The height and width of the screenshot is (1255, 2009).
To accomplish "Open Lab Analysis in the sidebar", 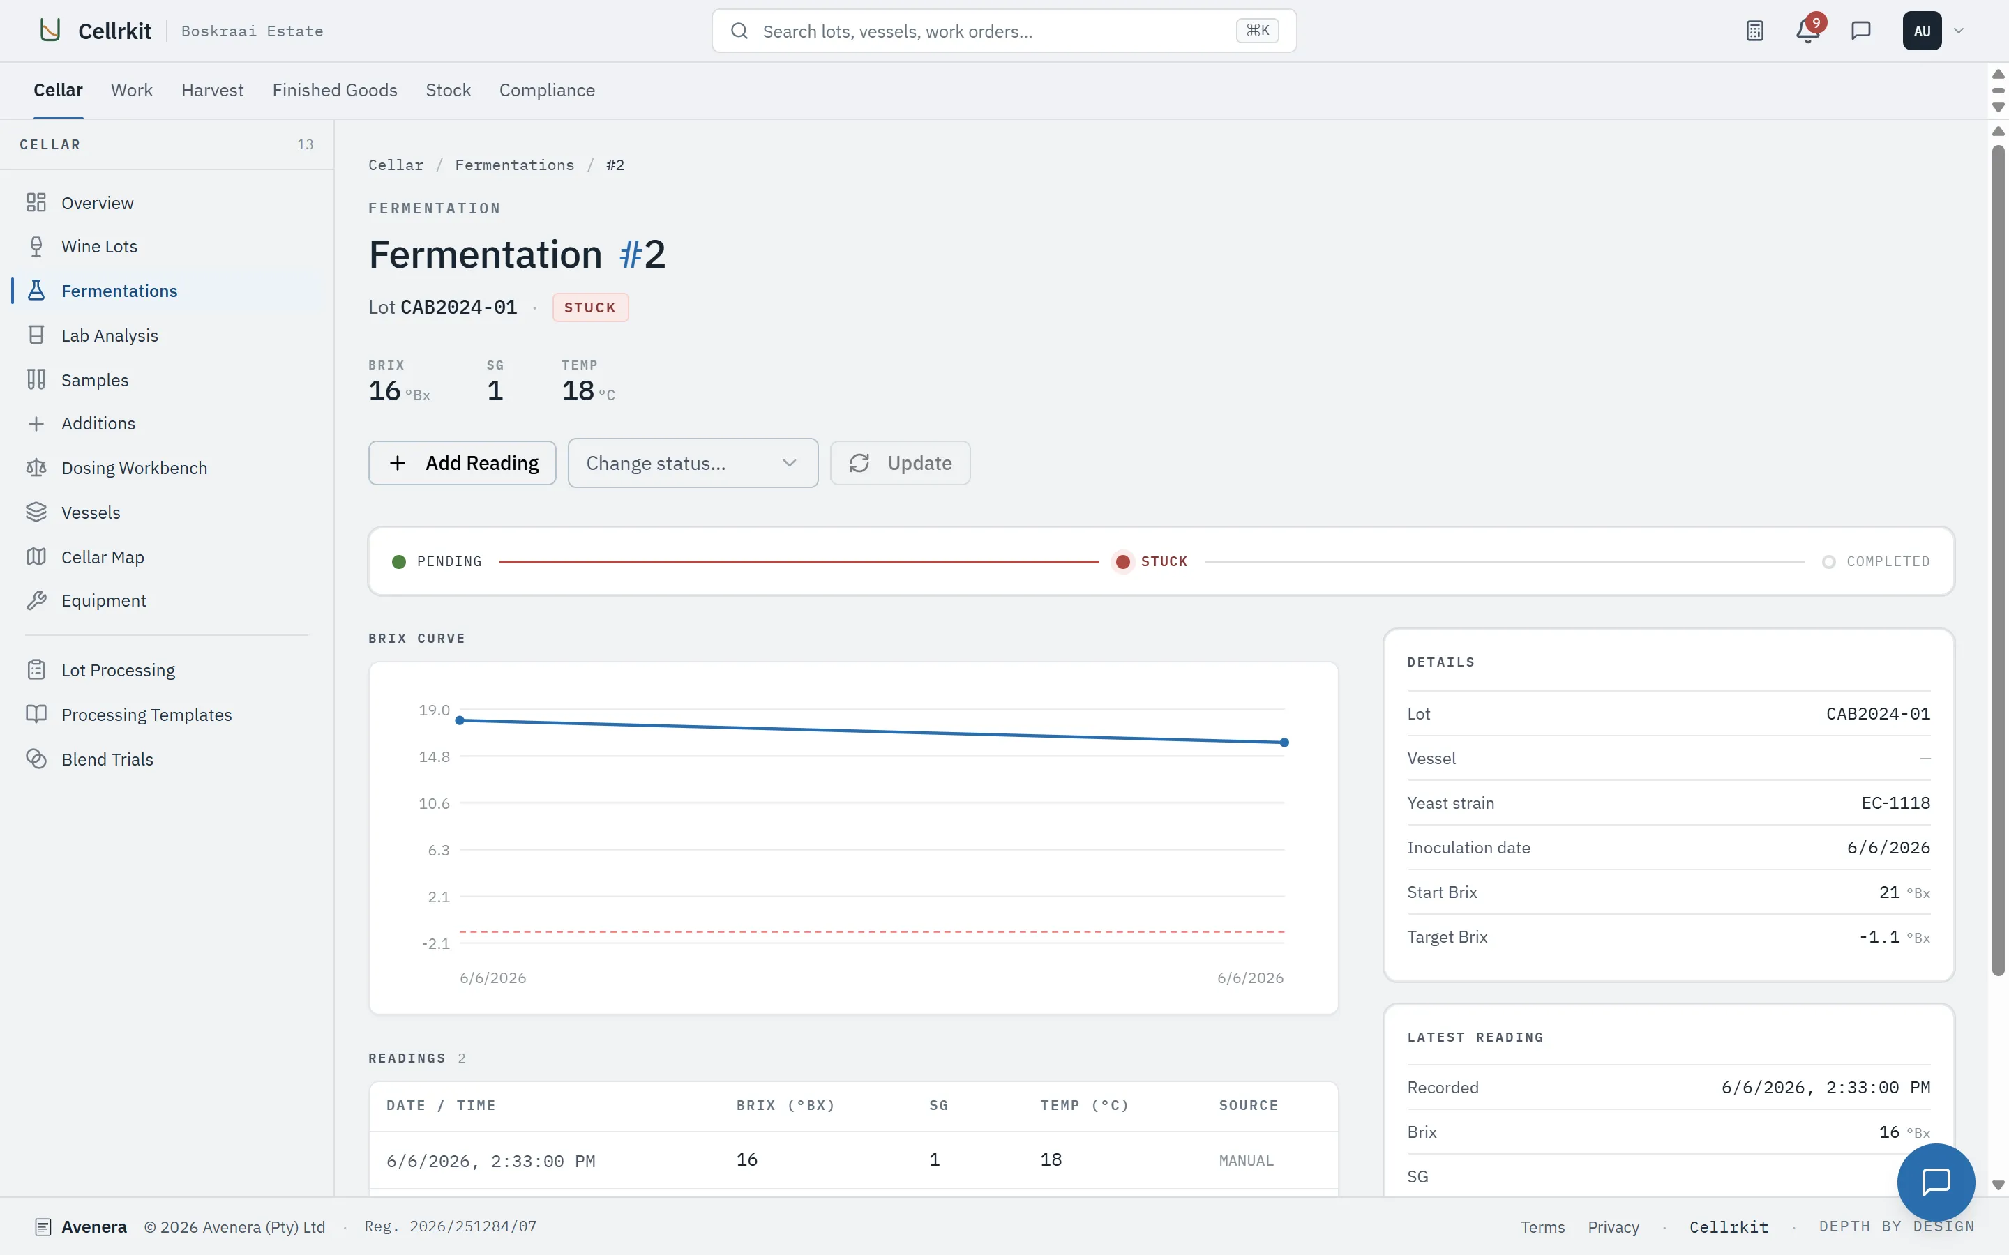I will [x=167, y=335].
